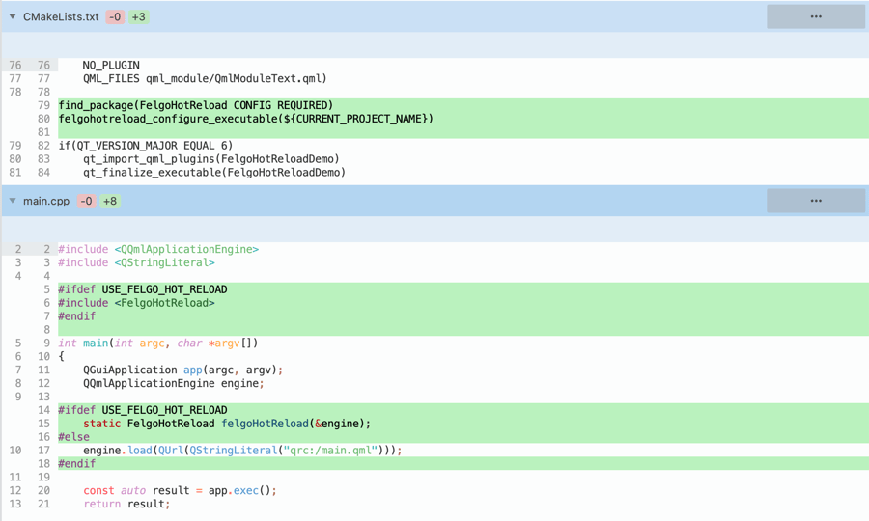
Task: Click the static FelgoHotReload felgoHotReload(&engine); line
Action: point(227,424)
